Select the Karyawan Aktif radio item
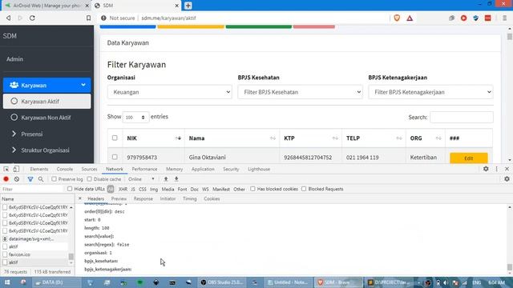 click(46, 102)
